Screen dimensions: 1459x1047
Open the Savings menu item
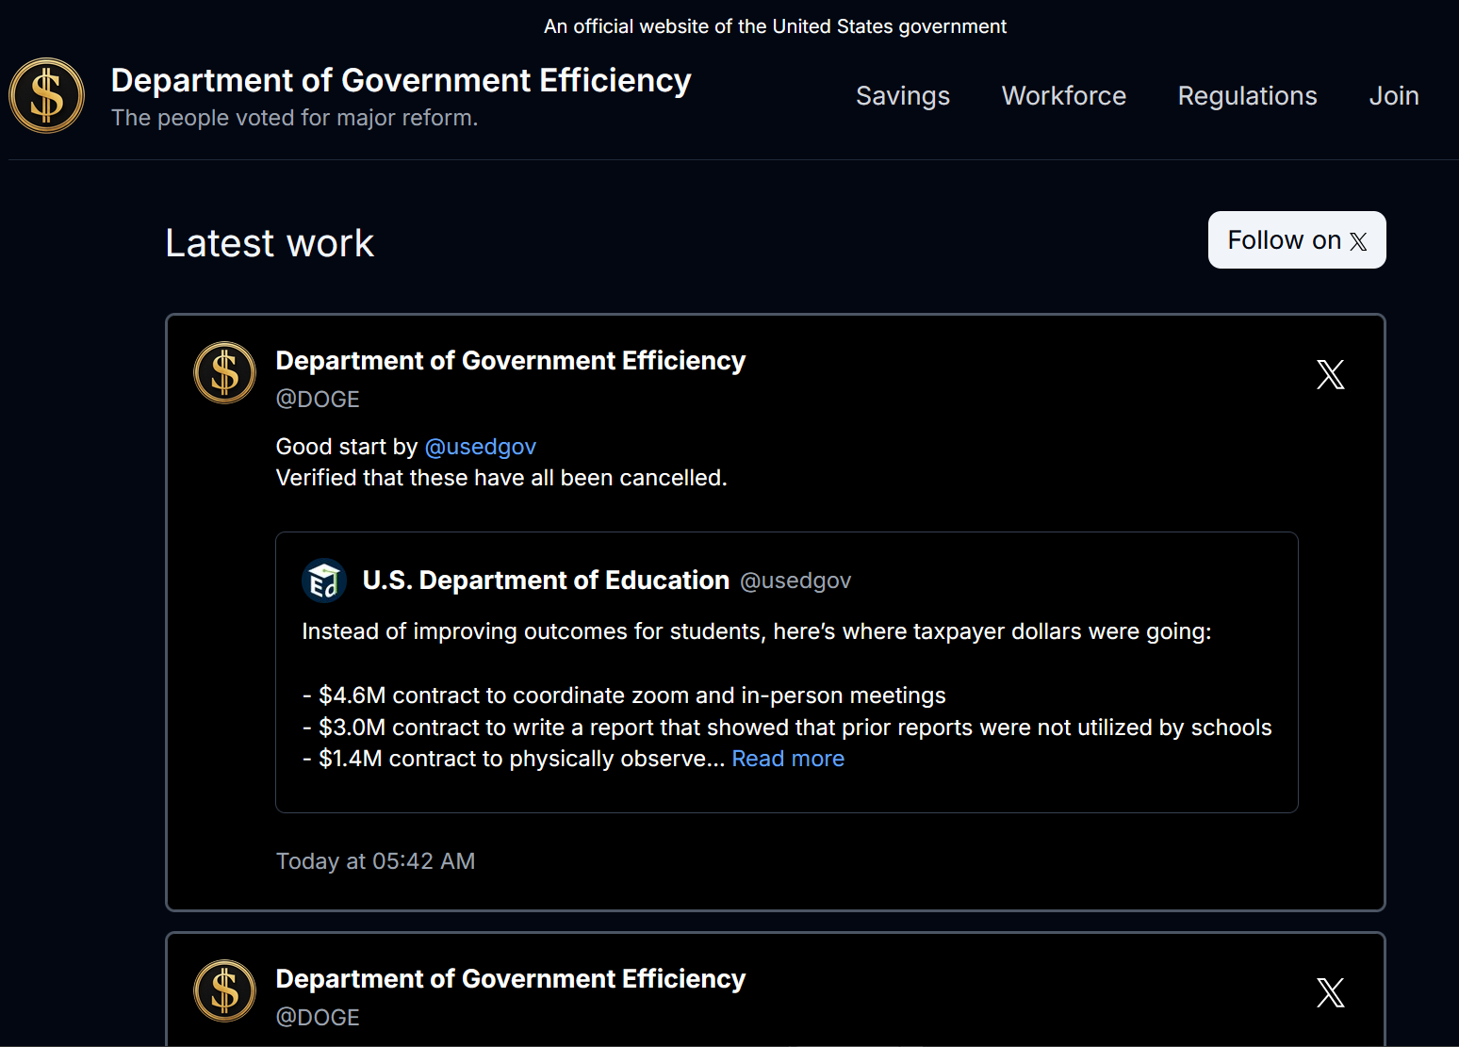902,95
